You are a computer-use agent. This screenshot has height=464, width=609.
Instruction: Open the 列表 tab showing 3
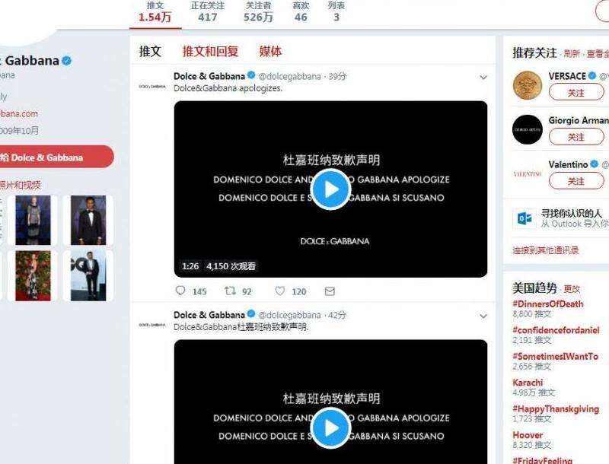click(336, 12)
